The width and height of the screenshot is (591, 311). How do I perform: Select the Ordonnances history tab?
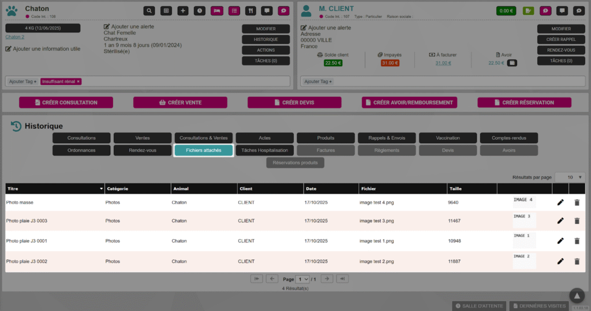(81, 151)
